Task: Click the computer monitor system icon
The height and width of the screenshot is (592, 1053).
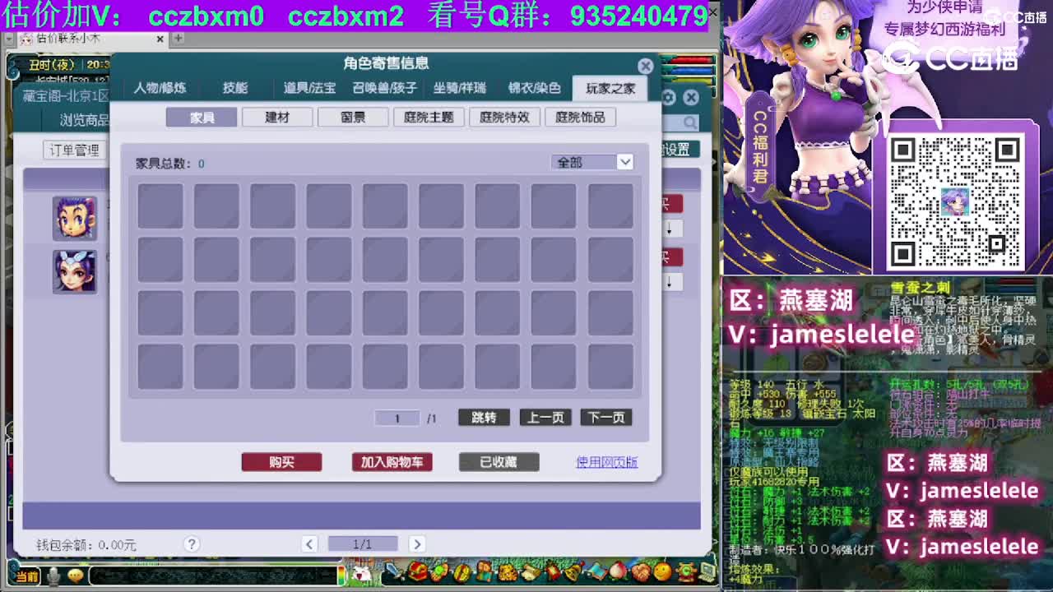Action: tap(707, 571)
